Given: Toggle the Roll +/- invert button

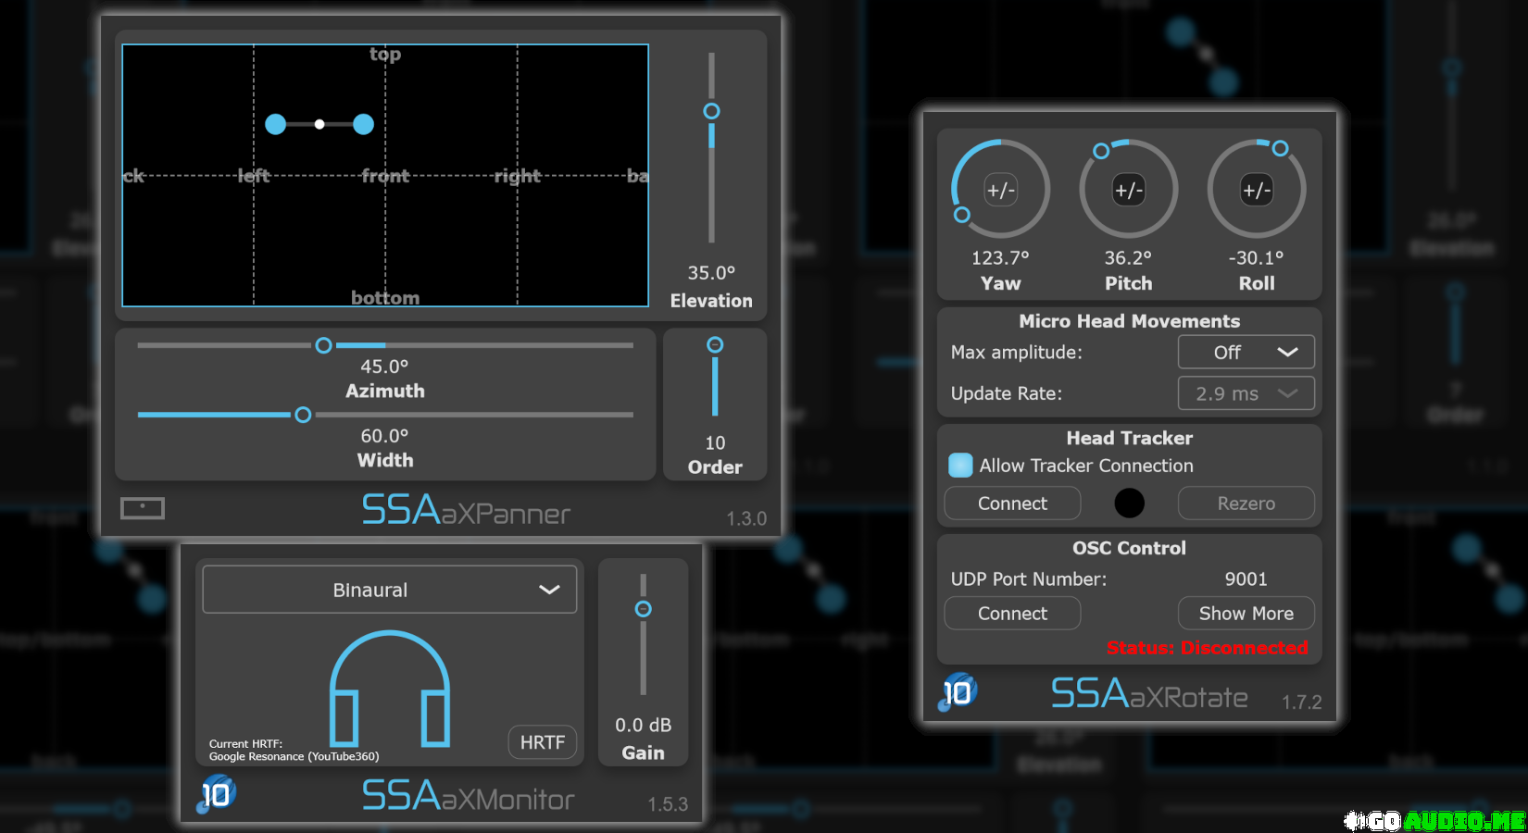Looking at the screenshot, I should (1257, 191).
